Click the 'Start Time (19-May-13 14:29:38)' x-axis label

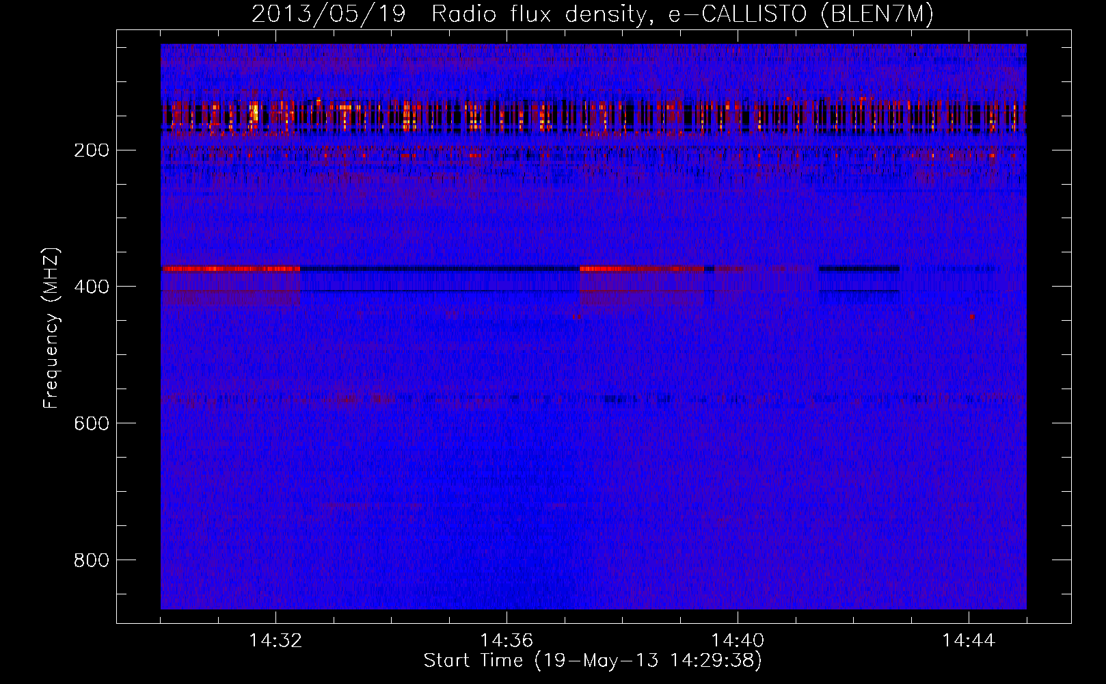(593, 661)
